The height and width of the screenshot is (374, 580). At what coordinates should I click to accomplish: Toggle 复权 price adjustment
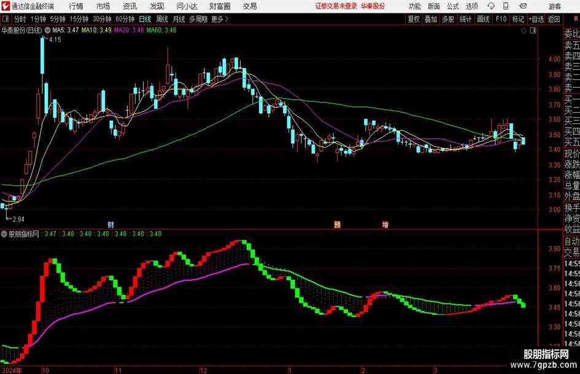[x=414, y=19]
